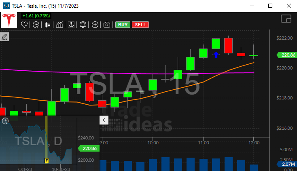Image resolution: width=297 pixels, height=171 pixels.
Task: Click the Trade Ideas app icon in title bar
Action: click(6, 6)
